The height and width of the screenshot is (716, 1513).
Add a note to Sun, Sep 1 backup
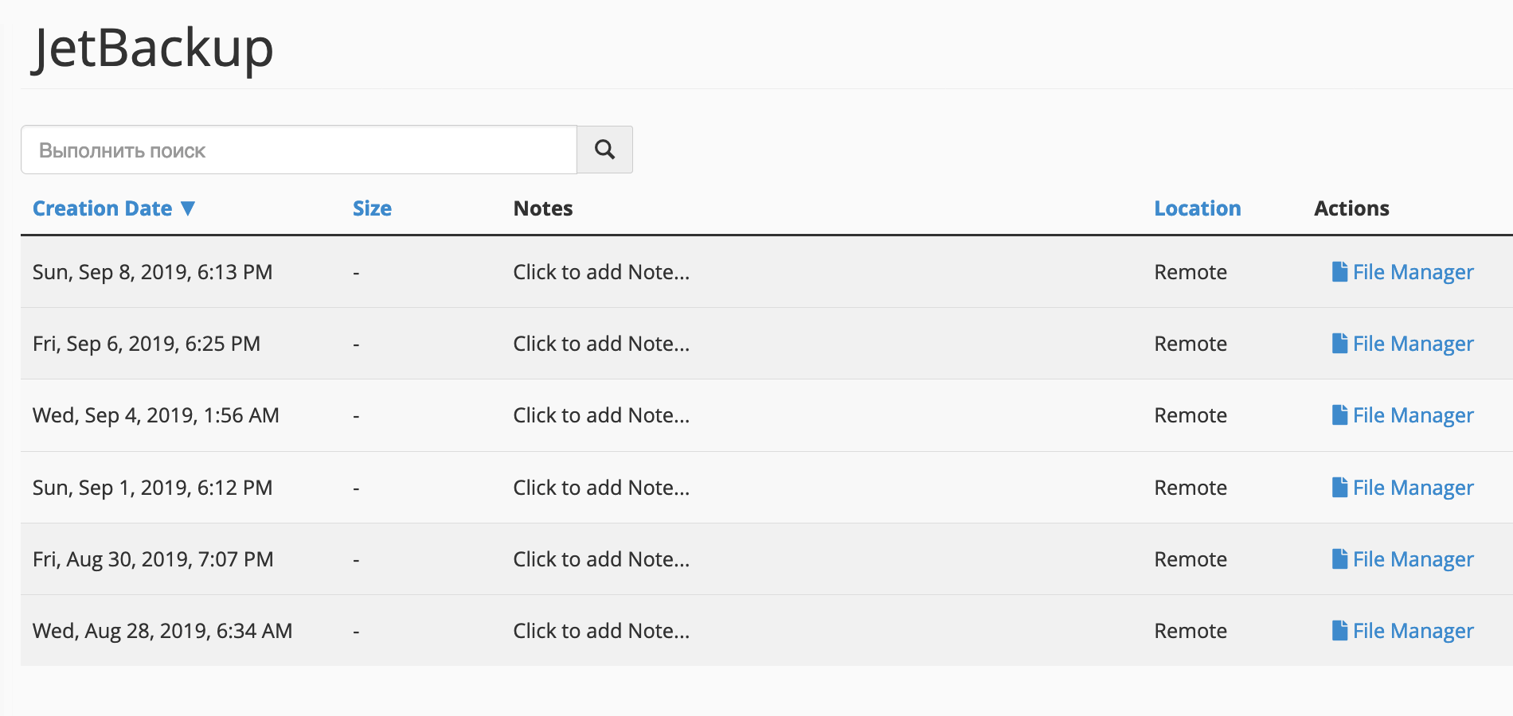pos(601,488)
